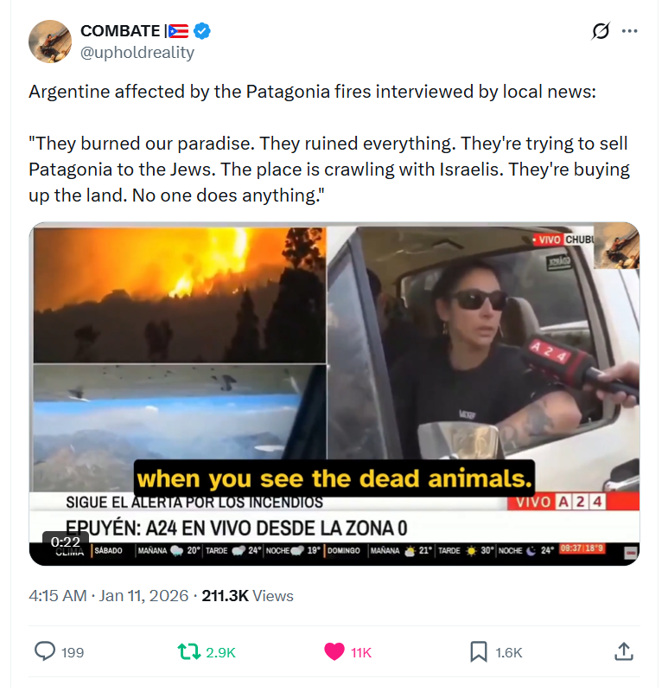
Task: Play the embedded news video
Action: [x=334, y=394]
